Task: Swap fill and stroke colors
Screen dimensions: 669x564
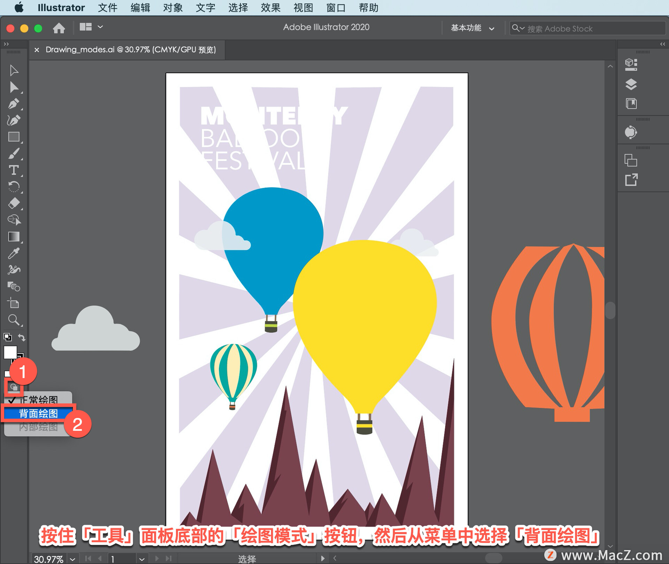Action: (22, 337)
